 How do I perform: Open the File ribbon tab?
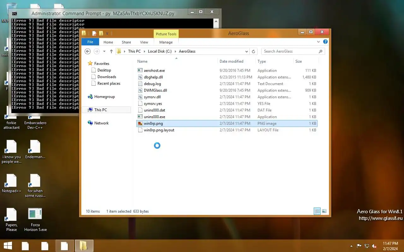coord(90,42)
